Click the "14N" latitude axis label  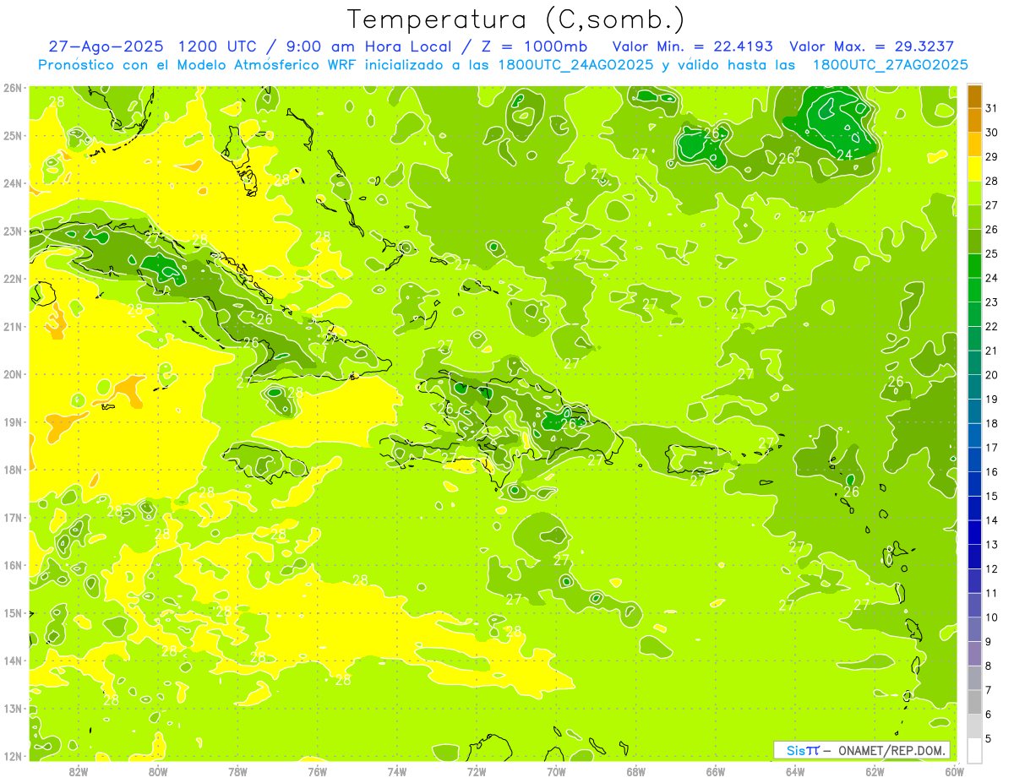click(13, 661)
